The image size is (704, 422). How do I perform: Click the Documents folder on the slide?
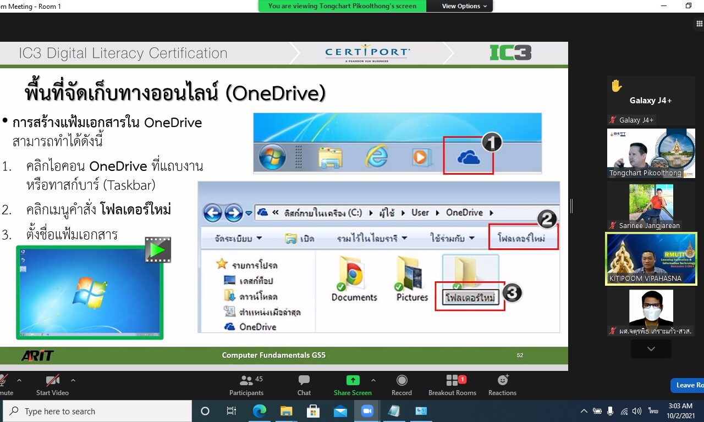pyautogui.click(x=354, y=279)
